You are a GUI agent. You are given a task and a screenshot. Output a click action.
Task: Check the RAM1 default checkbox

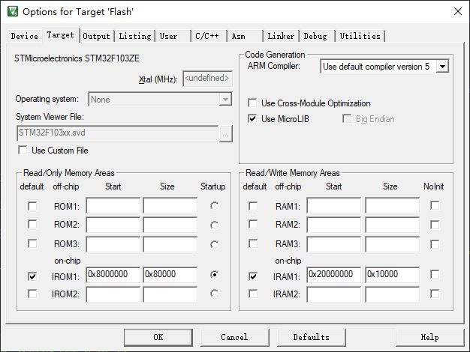[253, 206]
